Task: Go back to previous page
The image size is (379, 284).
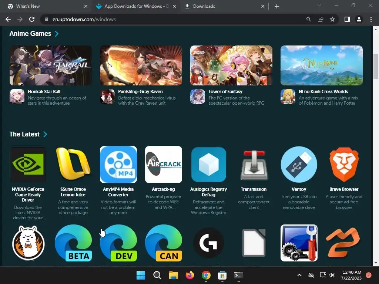Action: 8,19
